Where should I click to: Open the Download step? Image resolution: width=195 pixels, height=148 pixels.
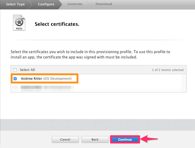pyautogui.click(x=104, y=4)
